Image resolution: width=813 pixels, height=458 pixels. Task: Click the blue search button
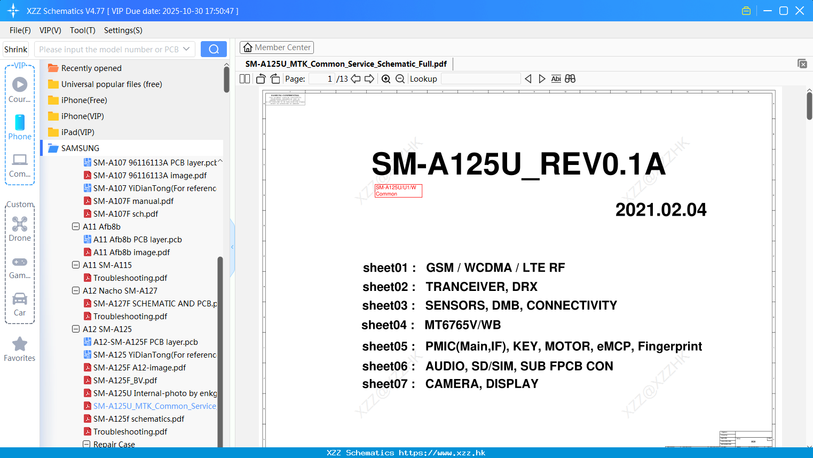[214, 49]
